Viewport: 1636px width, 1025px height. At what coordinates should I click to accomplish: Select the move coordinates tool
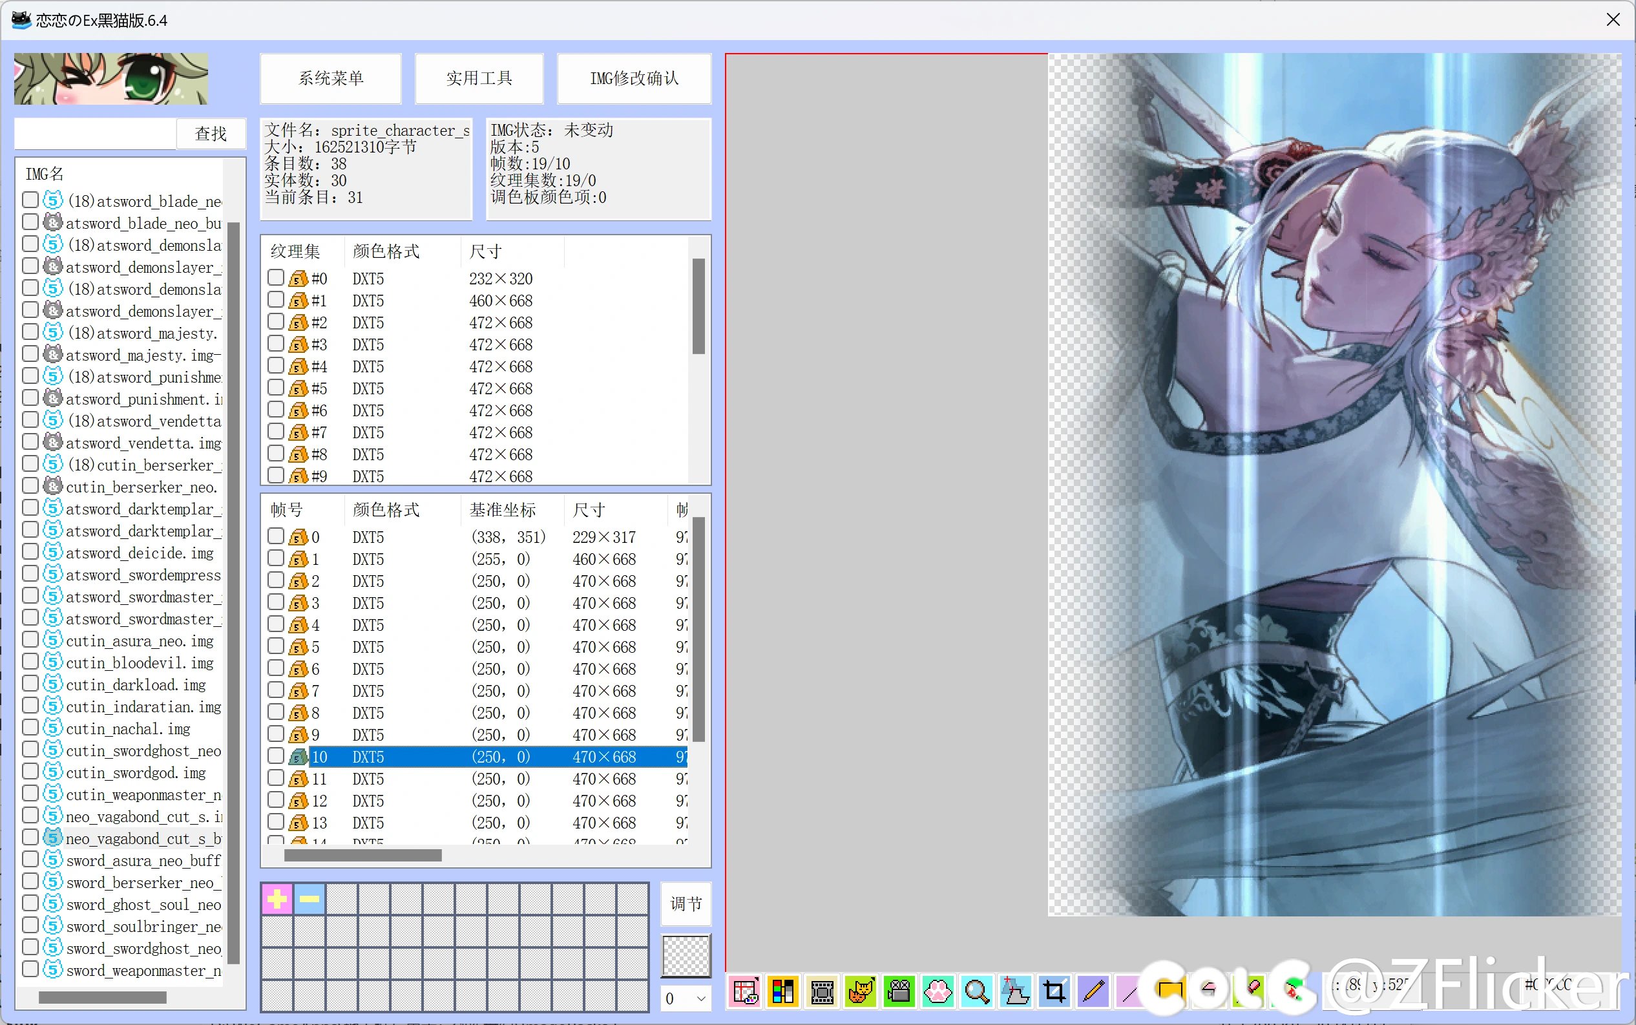pyautogui.click(x=1015, y=992)
